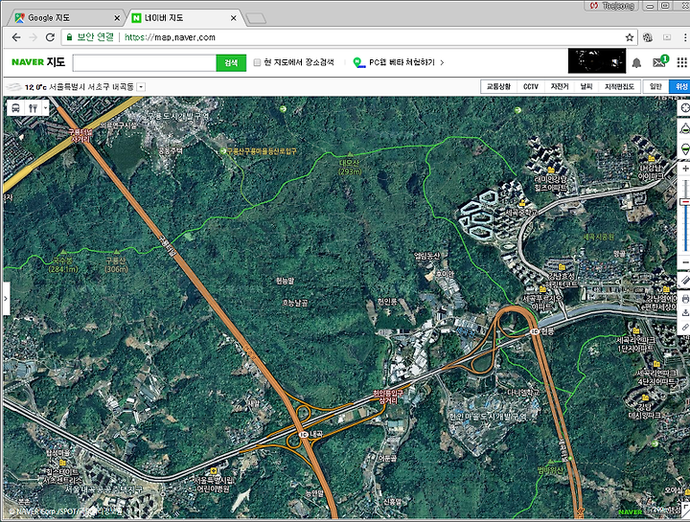This screenshot has height=522, width=690.
Task: Click the blue zoom slider track
Action: (685, 229)
